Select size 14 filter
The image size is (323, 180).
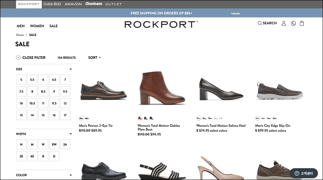point(32,115)
